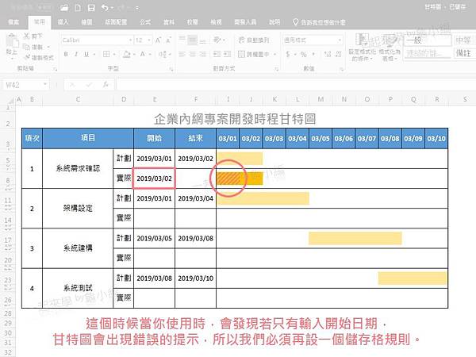Click the Decrease Decimal icon
The image size is (476, 357).
tap(338, 54)
